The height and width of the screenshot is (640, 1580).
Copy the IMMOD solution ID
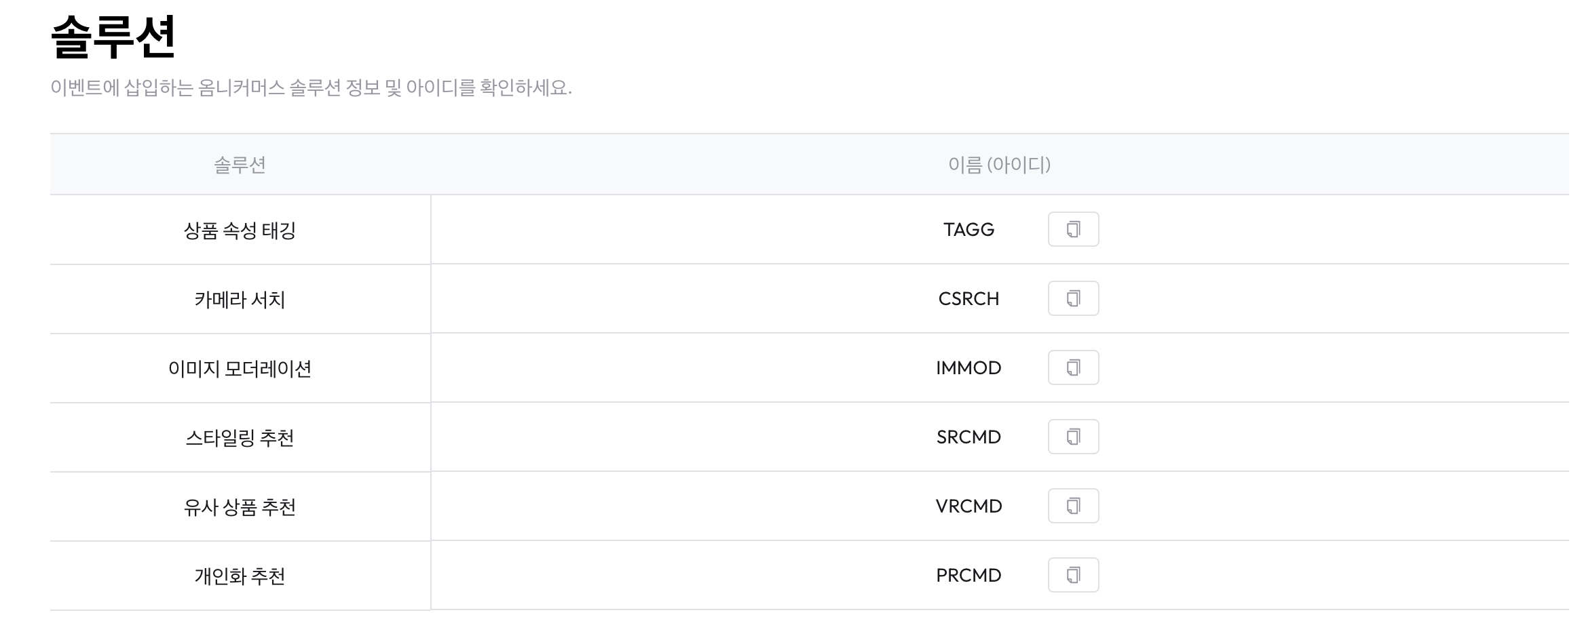[x=1073, y=367]
